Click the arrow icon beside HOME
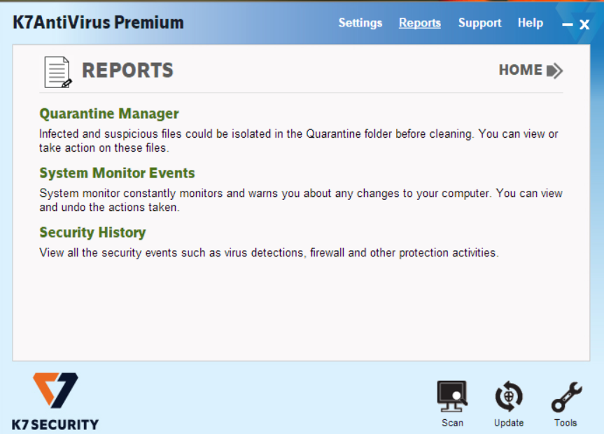604x434 pixels. point(555,71)
